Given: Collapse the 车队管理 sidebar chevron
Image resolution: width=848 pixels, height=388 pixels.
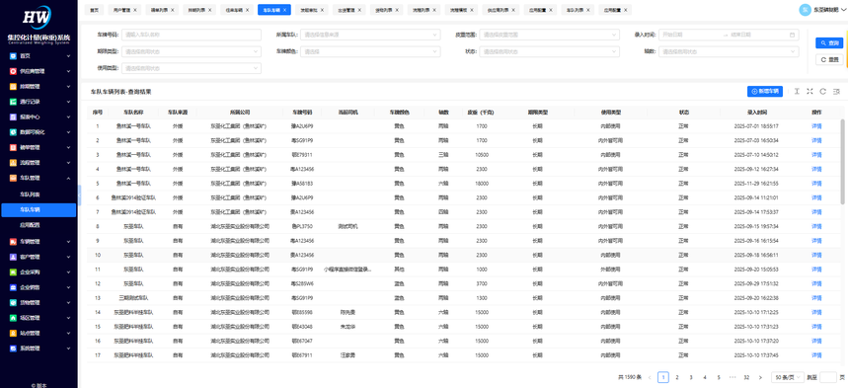Looking at the screenshot, I should (68, 178).
